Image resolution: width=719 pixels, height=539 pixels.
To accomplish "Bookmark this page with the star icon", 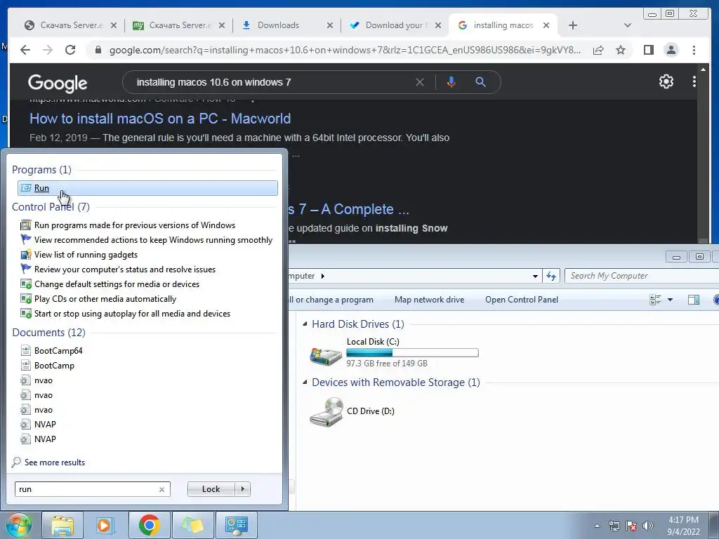I will click(621, 50).
